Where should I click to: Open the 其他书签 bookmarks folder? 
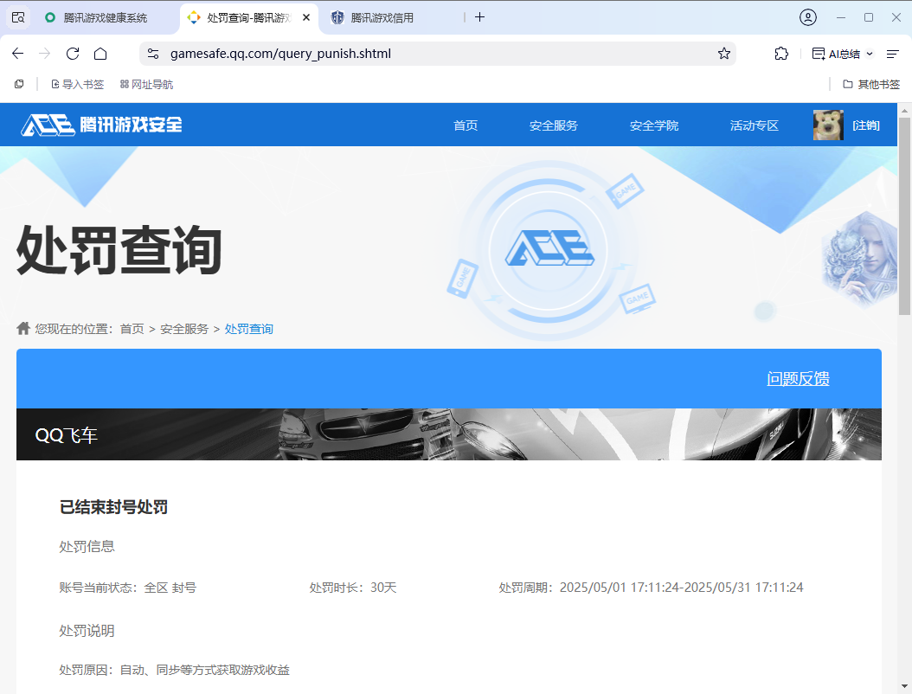coord(870,84)
